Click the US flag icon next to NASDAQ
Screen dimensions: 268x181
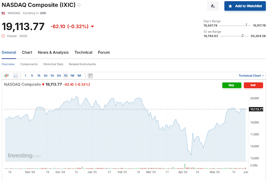tap(3, 13)
